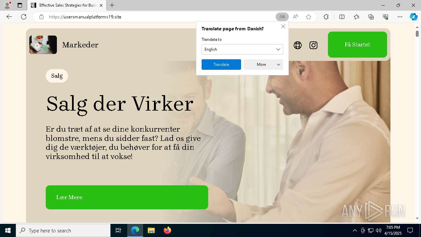Open File Explorer from taskbar

pyautogui.click(x=151, y=230)
